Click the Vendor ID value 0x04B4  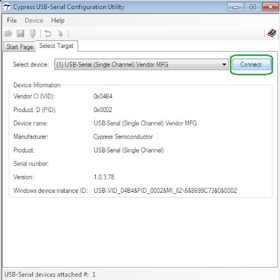103,96
